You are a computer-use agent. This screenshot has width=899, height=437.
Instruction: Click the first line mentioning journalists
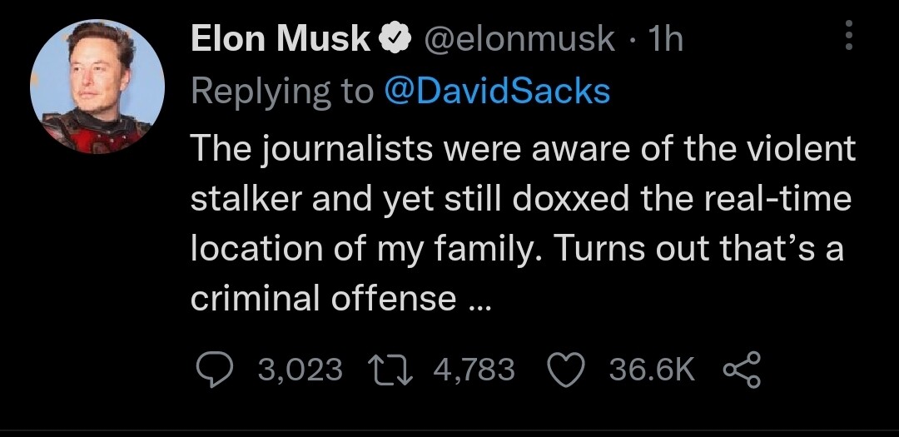click(523, 149)
